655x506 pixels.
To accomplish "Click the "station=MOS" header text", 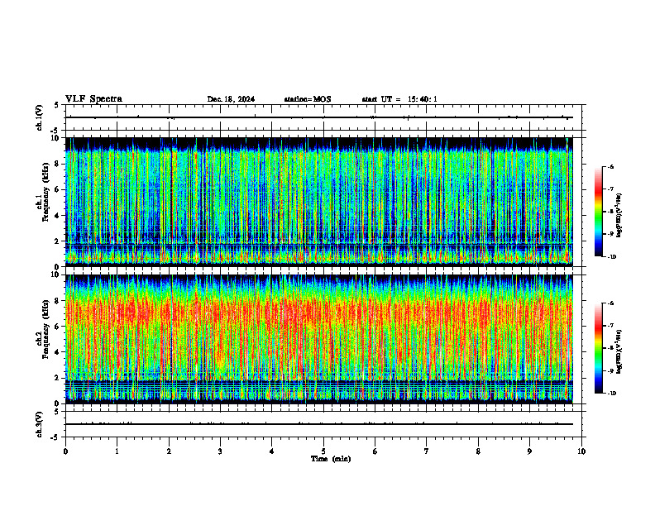I will 308,99.
